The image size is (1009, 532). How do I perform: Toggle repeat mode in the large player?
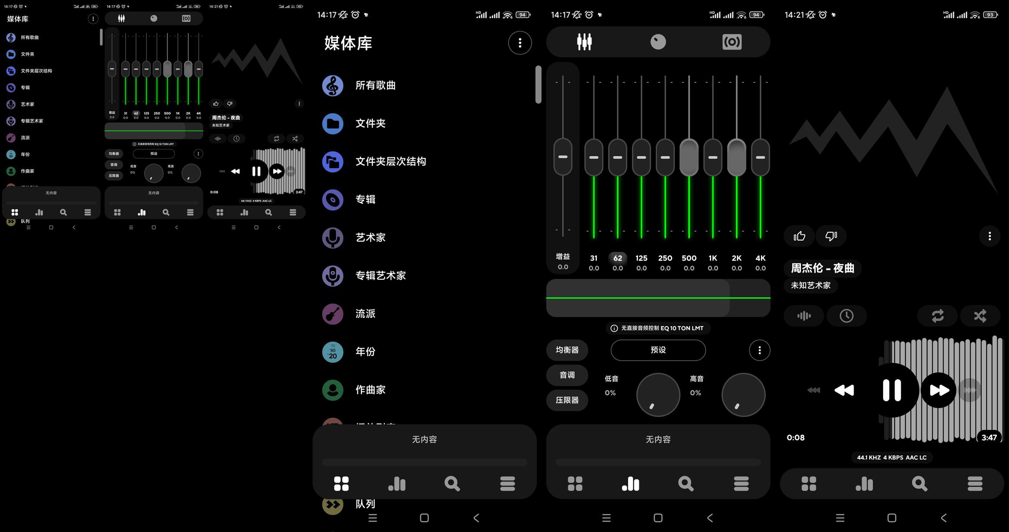pyautogui.click(x=938, y=316)
